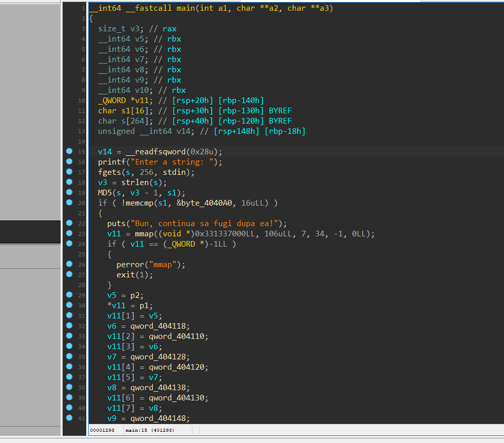Image resolution: width=504 pixels, height=443 pixels.
Task: Toggle breakpoint on line 20 memcmp check
Action: pos(69,203)
